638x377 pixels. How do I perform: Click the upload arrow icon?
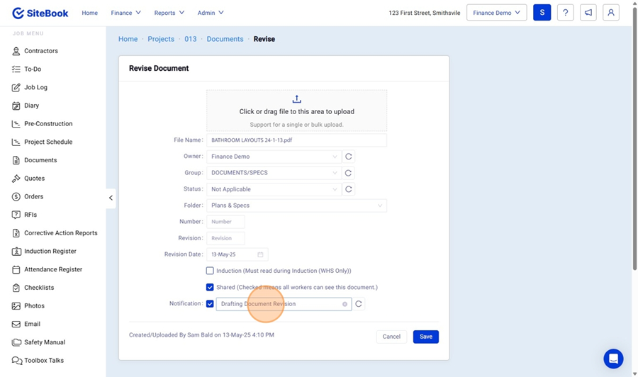coord(296,99)
